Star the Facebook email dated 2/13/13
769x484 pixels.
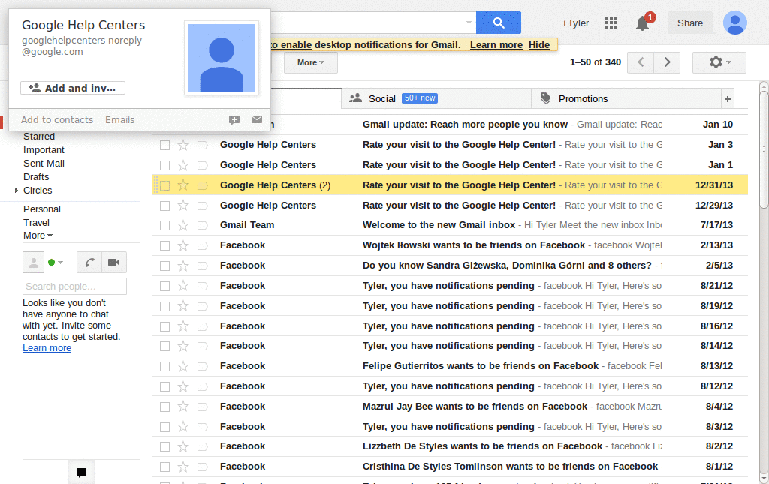[x=183, y=245]
